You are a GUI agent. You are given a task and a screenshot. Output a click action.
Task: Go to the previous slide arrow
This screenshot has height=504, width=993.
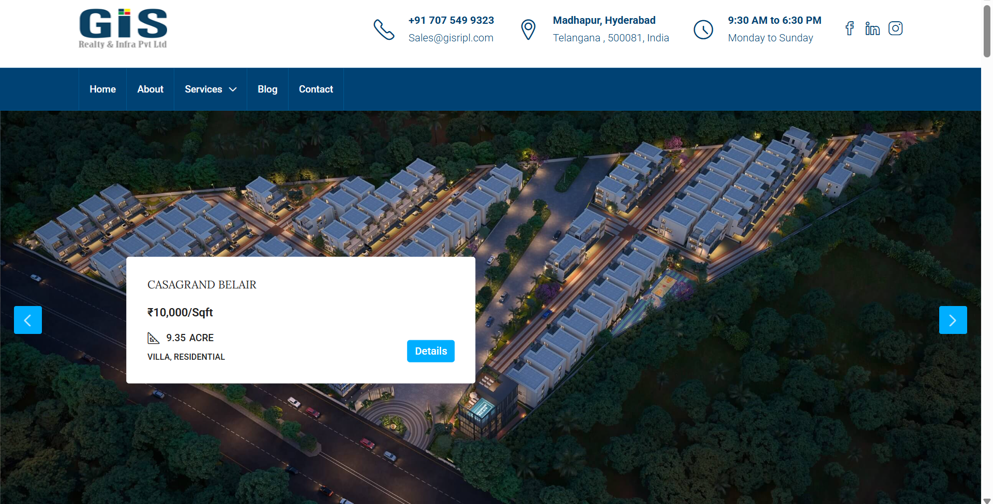pos(28,320)
